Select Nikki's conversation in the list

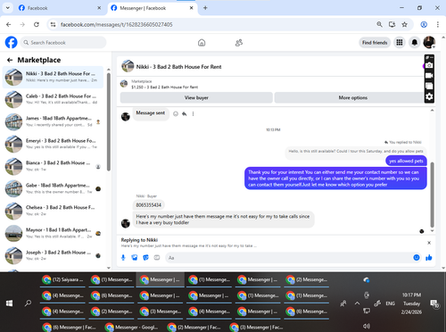click(53, 77)
